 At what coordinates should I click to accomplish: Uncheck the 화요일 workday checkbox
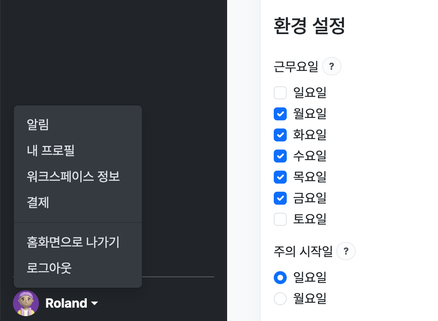pos(280,135)
